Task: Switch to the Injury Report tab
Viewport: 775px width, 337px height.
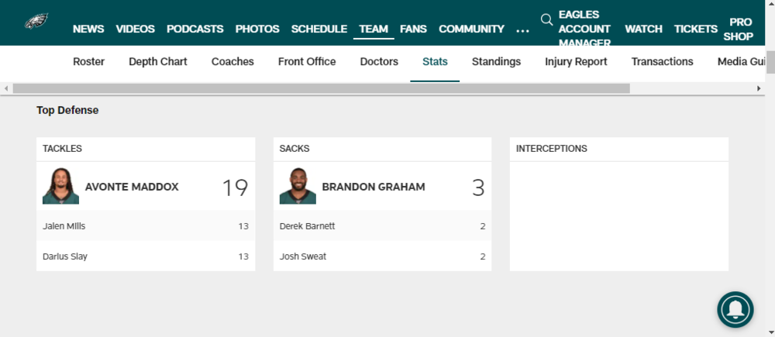Action: tap(576, 62)
